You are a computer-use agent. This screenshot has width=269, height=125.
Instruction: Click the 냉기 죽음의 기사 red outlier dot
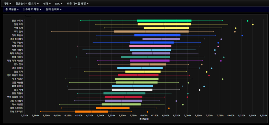209,76
